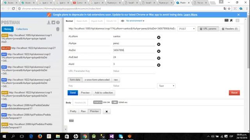Select the Basic Auth tab
The height and width of the screenshot is (140, 250).
82,21
